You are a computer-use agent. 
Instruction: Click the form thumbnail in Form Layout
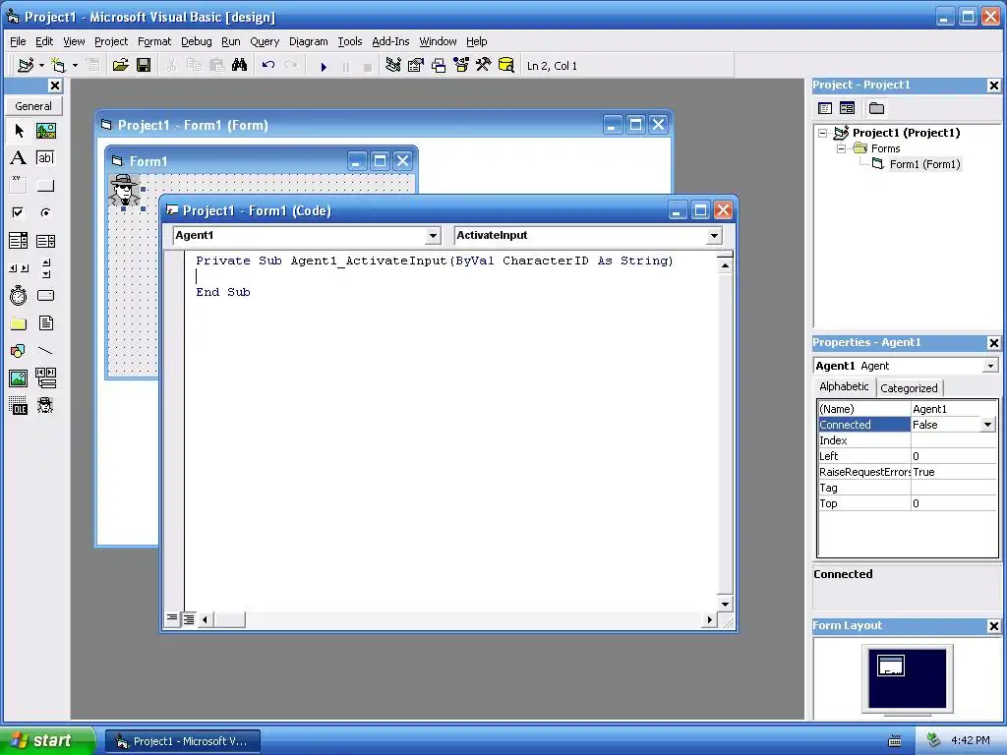(x=891, y=666)
